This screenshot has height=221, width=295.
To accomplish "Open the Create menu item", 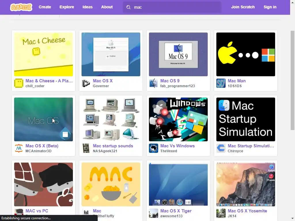I will coord(45,7).
